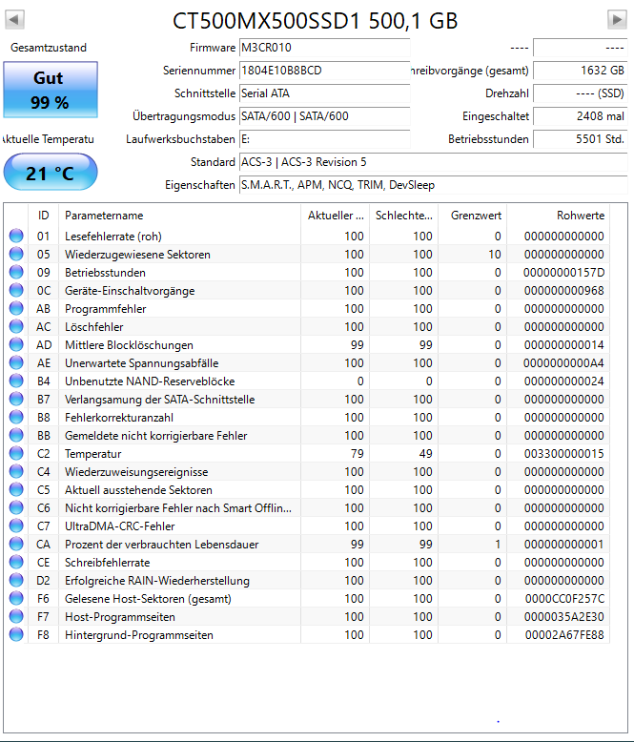
Task: Click the Parametername column header
Action: (179, 216)
